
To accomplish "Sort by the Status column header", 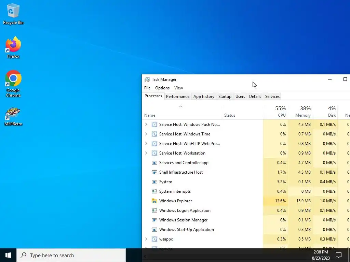I will (242, 112).
